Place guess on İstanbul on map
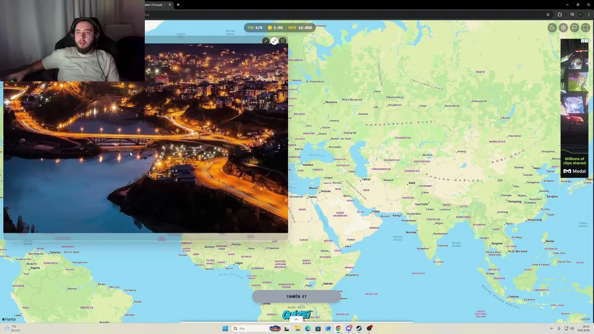 click(307, 165)
